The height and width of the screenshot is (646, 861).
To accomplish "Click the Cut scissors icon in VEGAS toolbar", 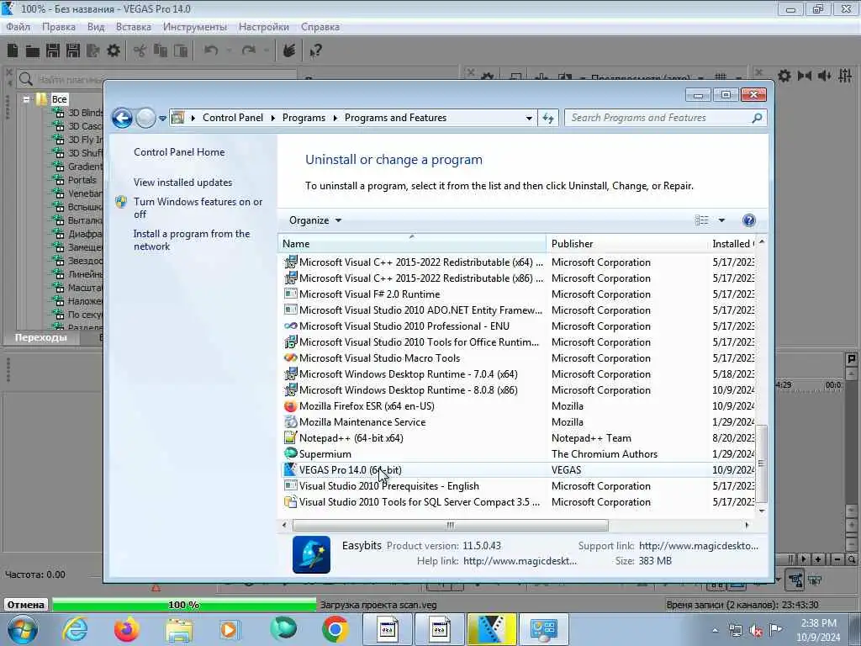I will click(140, 51).
